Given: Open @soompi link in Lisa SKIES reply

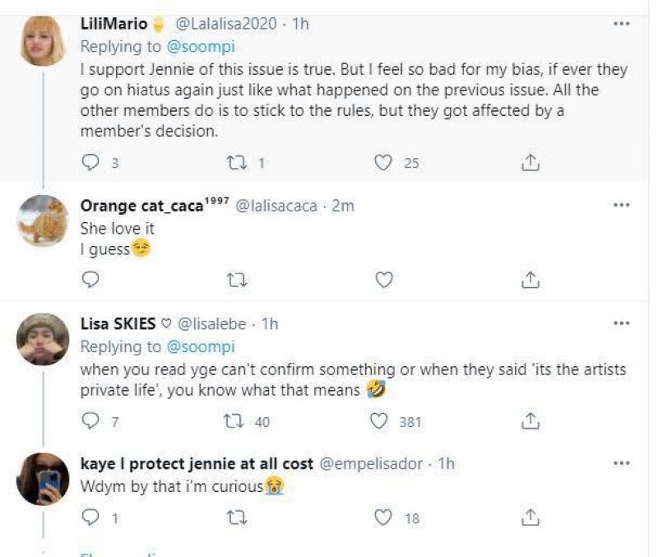Looking at the screenshot, I should pos(198,347).
